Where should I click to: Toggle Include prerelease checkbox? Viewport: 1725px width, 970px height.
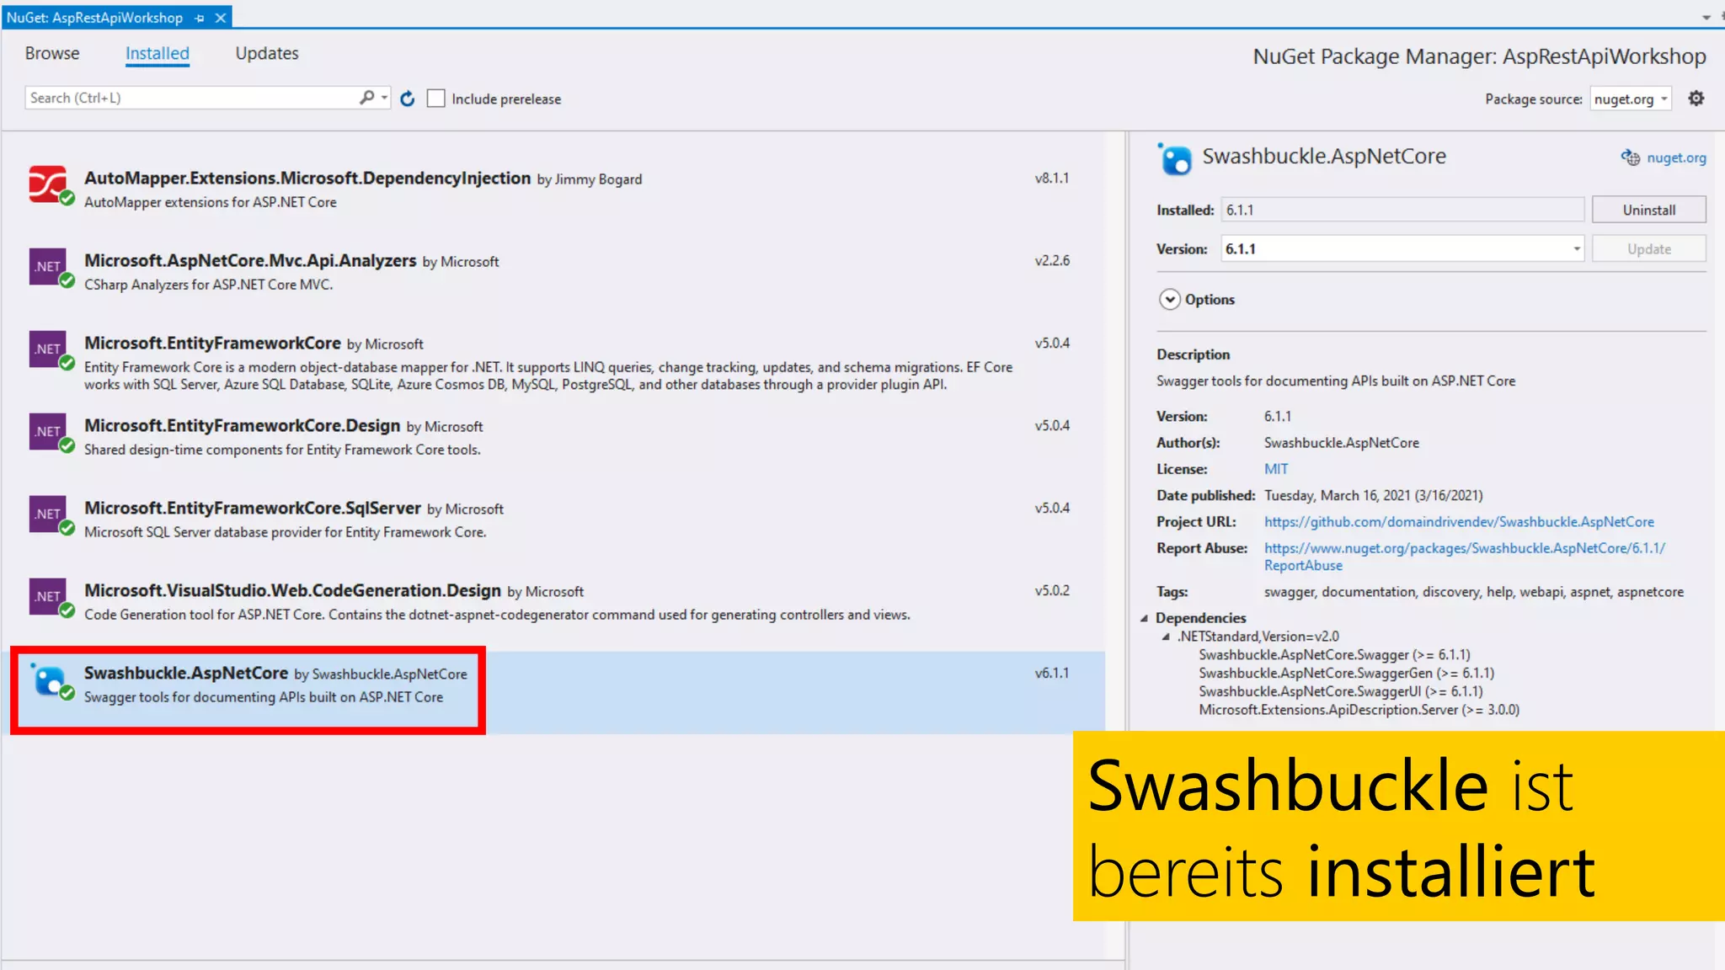pos(435,99)
